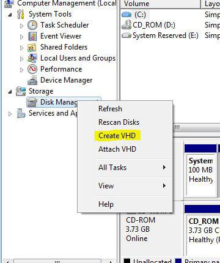Viewport: 220px width, 263px height.
Task: Click the Volume column header
Action: (x=161, y=4)
